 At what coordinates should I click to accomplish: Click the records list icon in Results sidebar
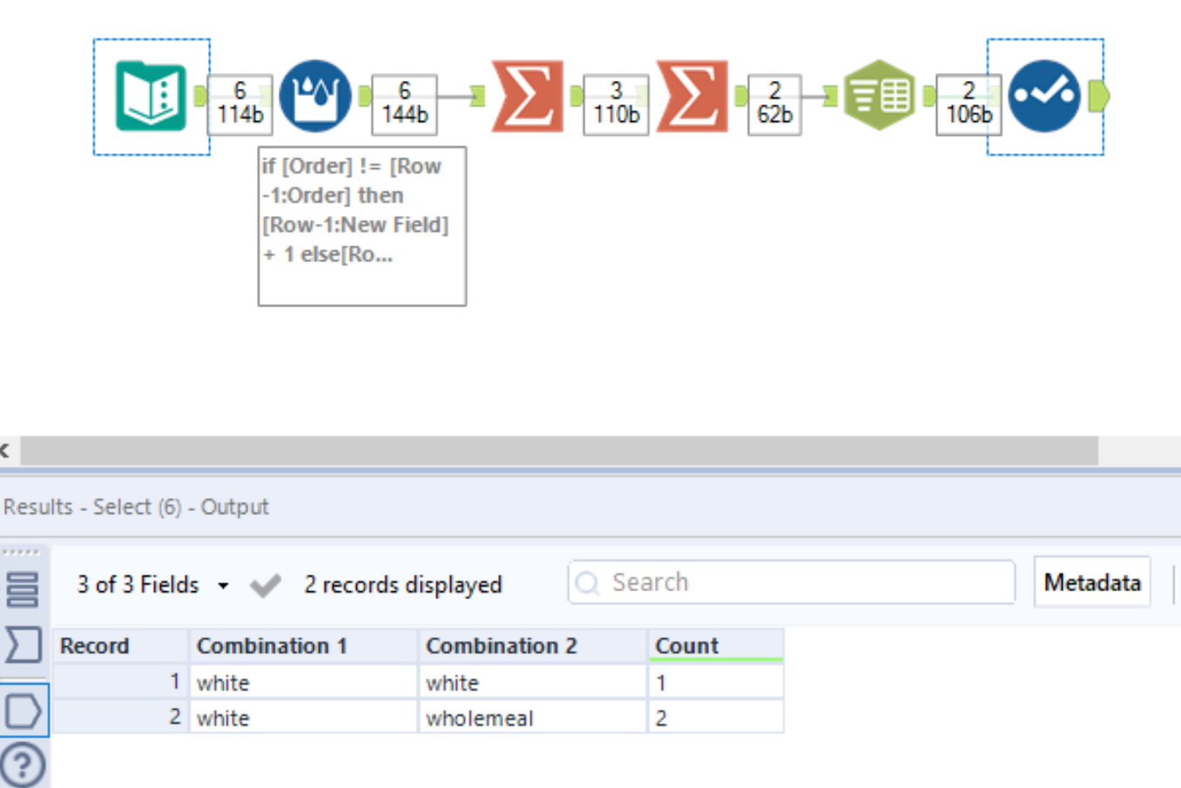(24, 589)
